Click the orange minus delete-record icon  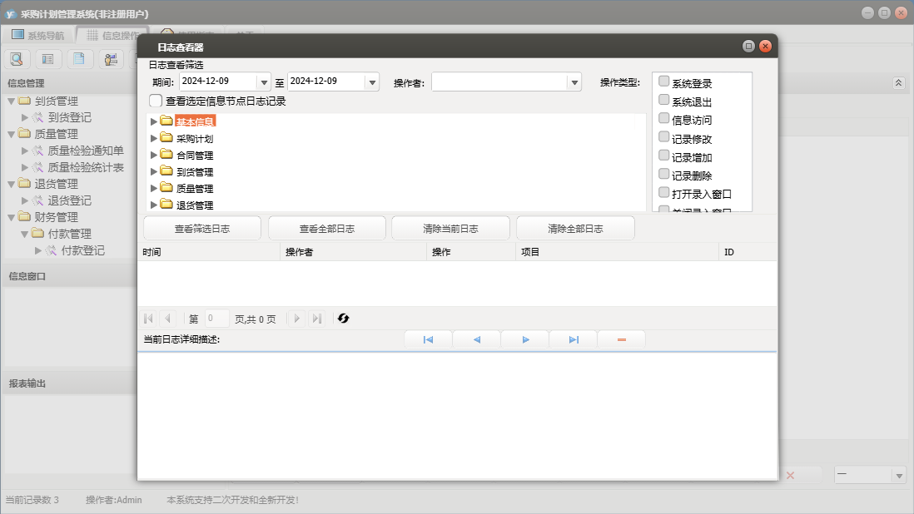(x=622, y=340)
